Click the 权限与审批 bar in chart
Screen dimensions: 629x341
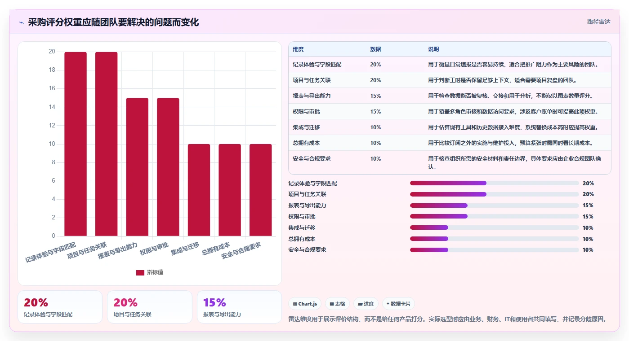pos(168,167)
